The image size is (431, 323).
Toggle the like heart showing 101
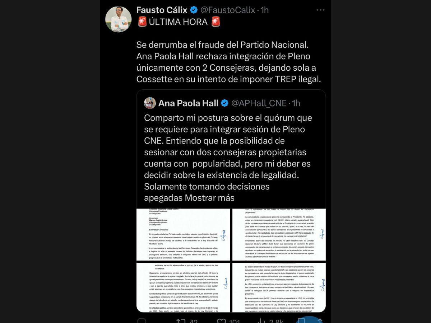click(x=222, y=320)
